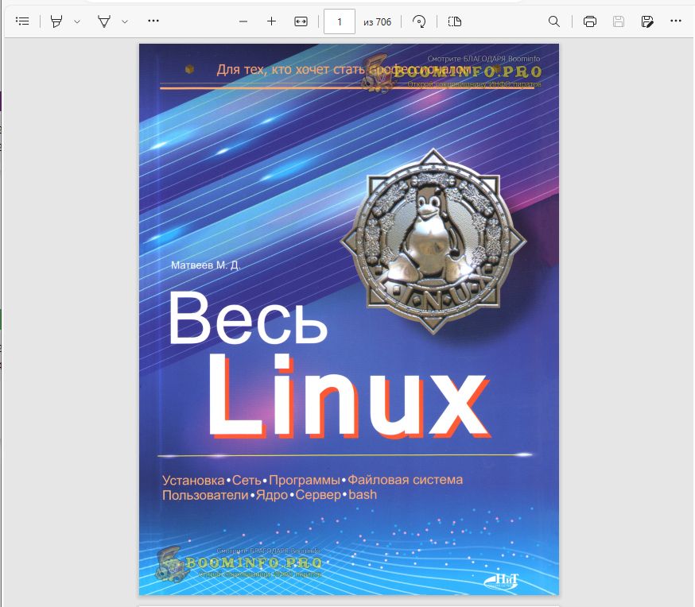
Task: Click the page number input field
Action: click(x=340, y=21)
